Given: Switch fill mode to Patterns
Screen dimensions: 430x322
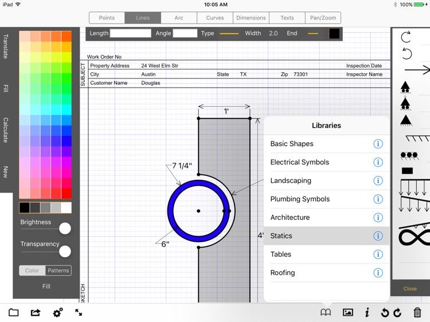Looking at the screenshot, I should pos(58,270).
